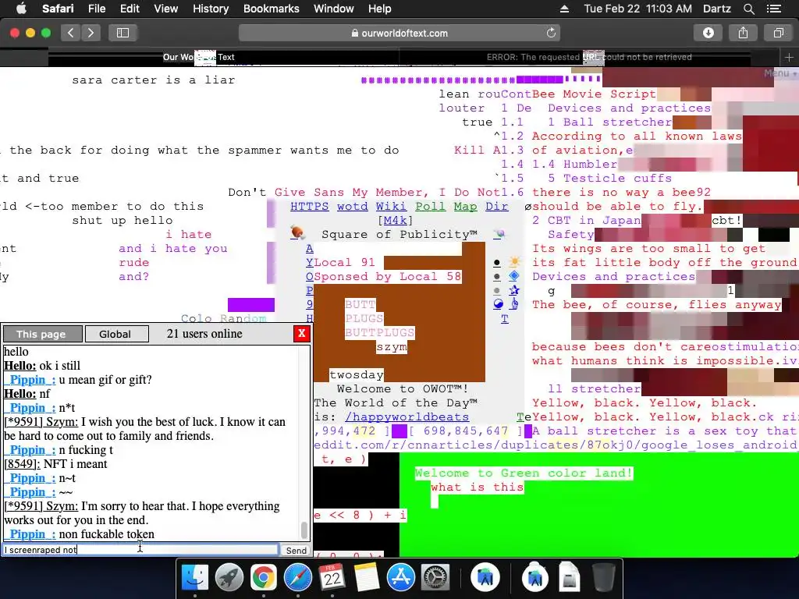Click the blue star emoji link

[514, 290]
